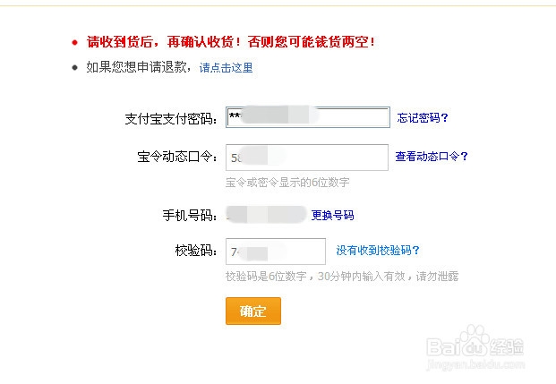This screenshot has height=384, width=556.
Task: Click the 宝令动态口令 label
Action: (x=172, y=158)
